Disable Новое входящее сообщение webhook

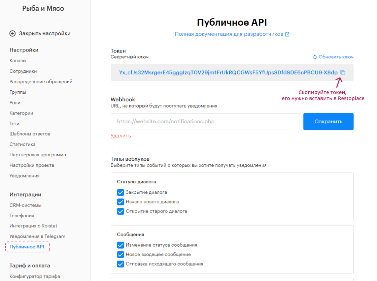(x=121, y=255)
